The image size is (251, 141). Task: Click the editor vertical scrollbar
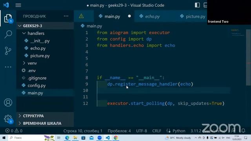pos(248,58)
